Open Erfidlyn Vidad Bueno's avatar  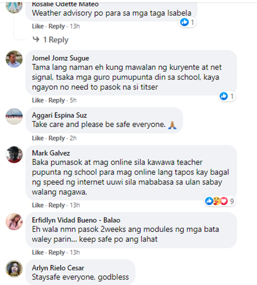(x=14, y=221)
